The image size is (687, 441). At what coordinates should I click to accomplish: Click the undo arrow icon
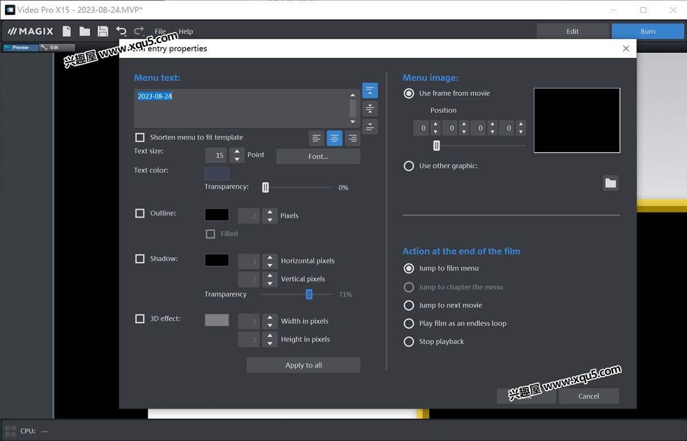point(121,31)
